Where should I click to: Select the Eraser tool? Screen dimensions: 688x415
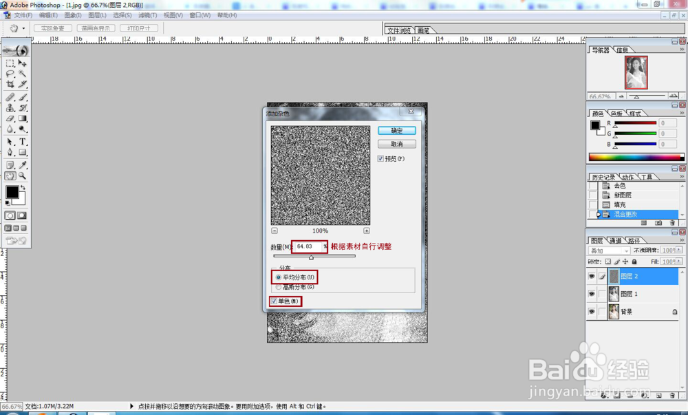(x=10, y=118)
